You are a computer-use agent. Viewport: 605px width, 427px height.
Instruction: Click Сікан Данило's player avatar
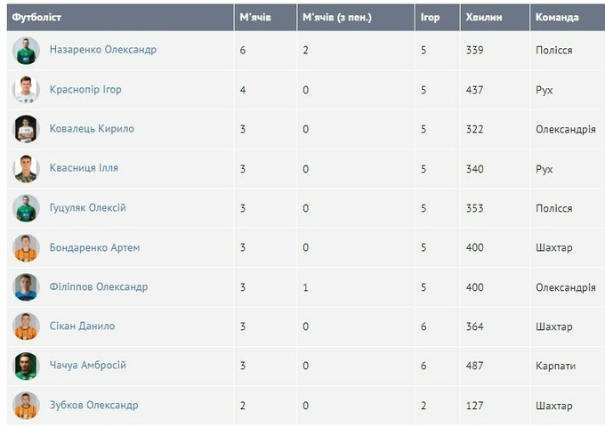[27, 326]
